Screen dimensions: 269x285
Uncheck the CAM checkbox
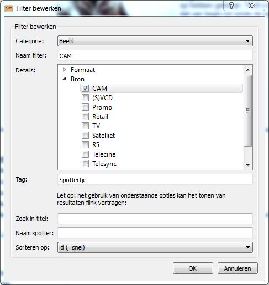[85, 88]
